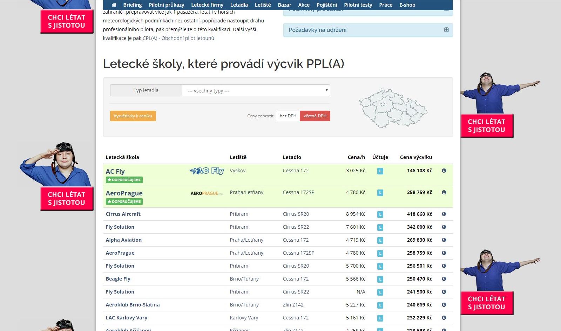Click the Účtuje column header
Viewport: 561px width, 331px height.
(x=380, y=157)
